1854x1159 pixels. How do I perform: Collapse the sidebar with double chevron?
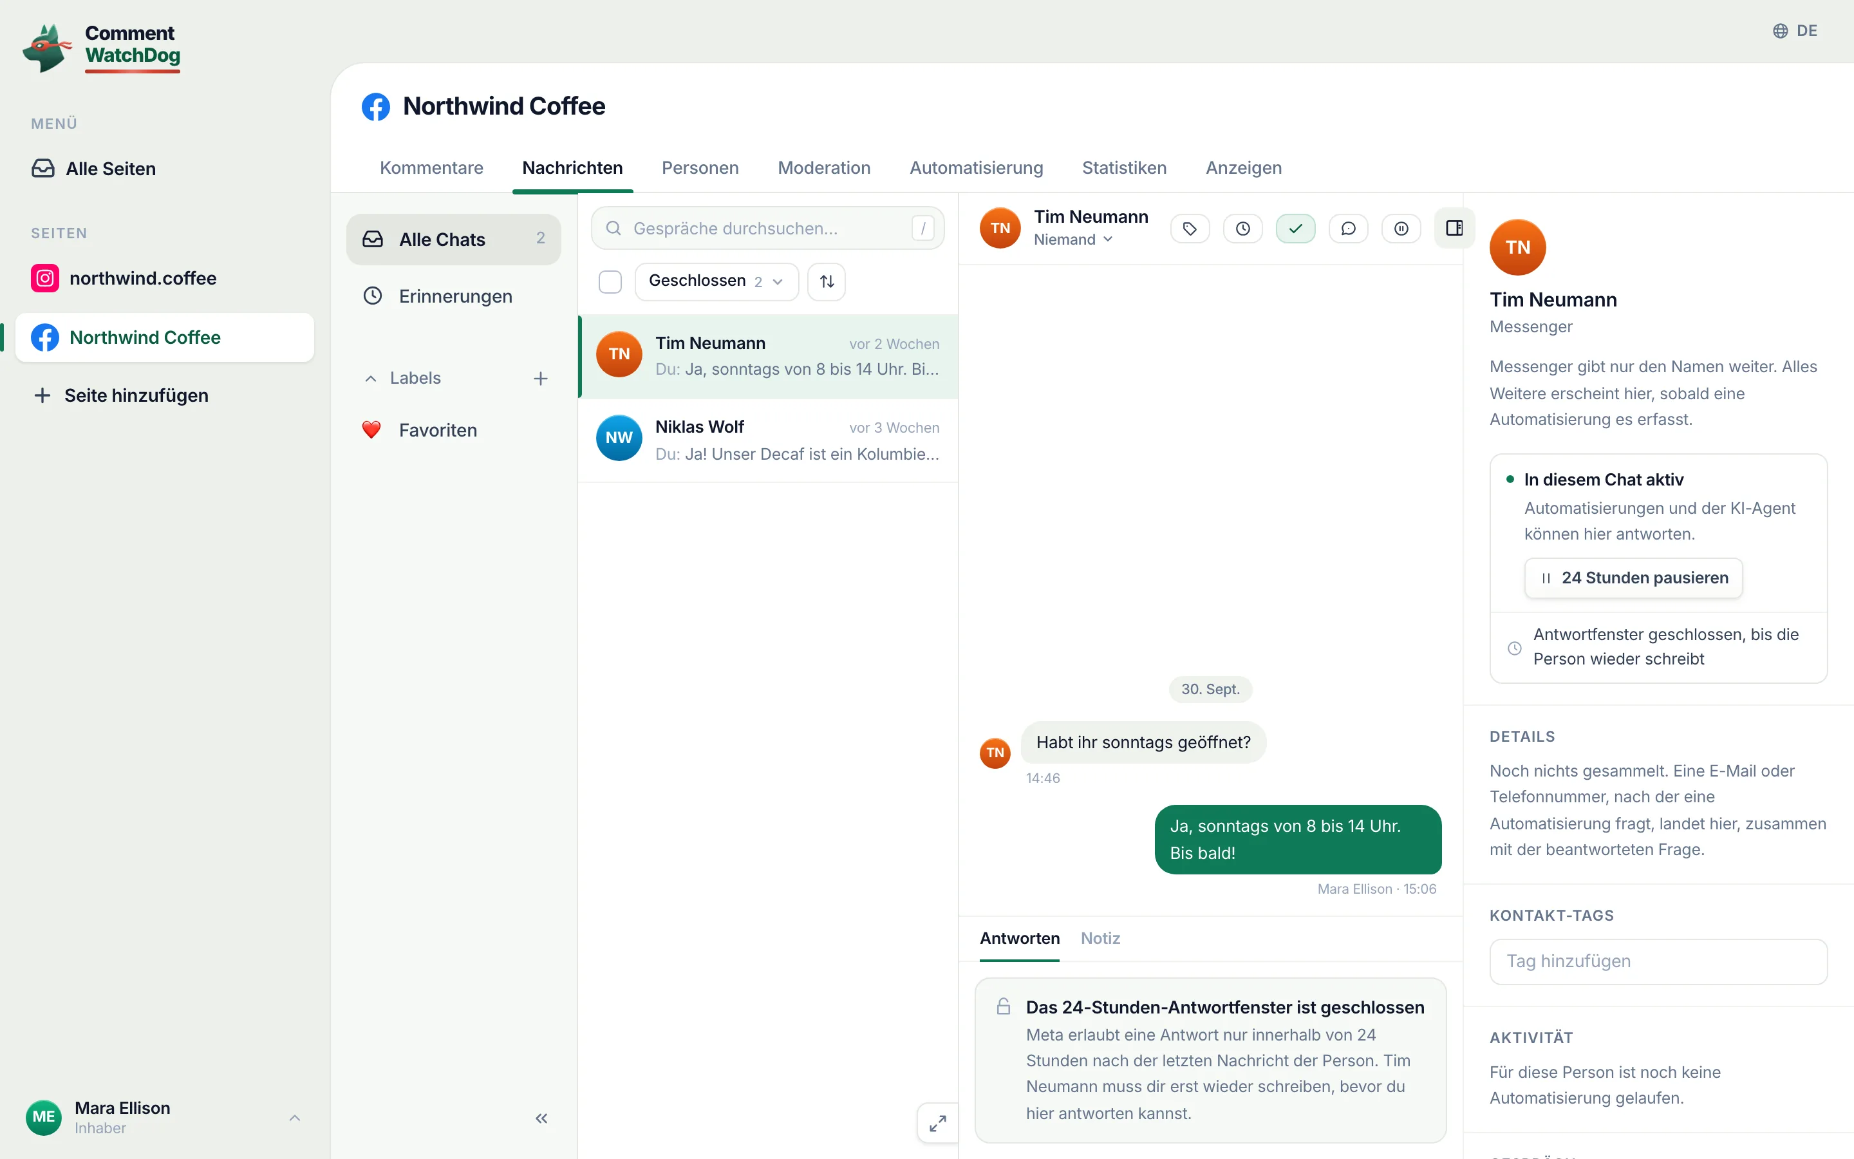point(541,1118)
